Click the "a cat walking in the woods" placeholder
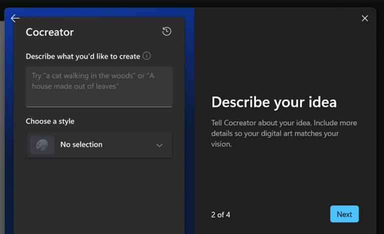 pyautogui.click(x=89, y=76)
